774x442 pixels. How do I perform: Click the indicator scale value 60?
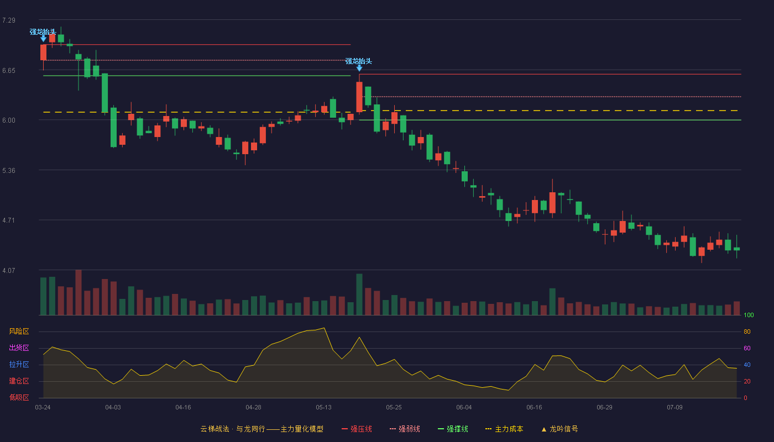747,349
